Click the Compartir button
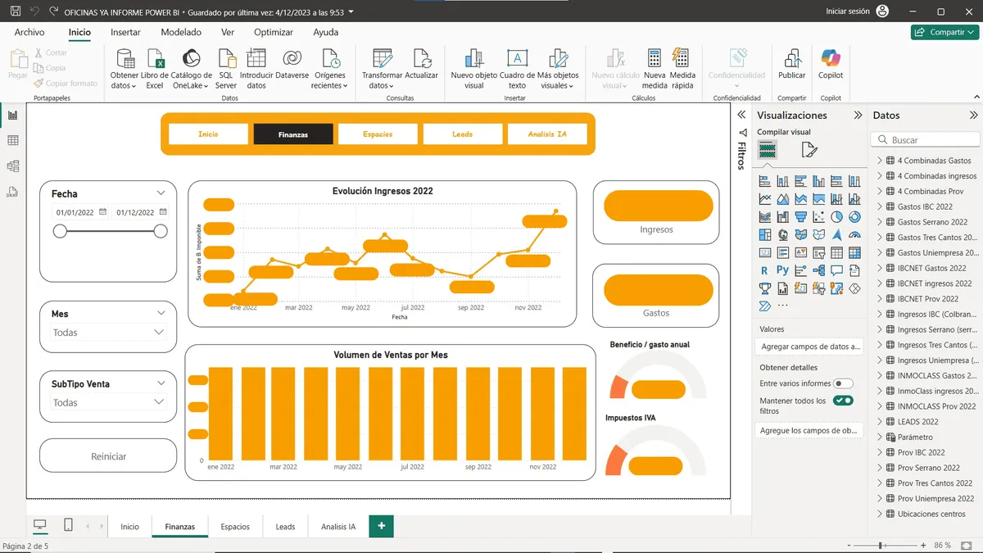The height and width of the screenshot is (553, 983). tap(944, 32)
